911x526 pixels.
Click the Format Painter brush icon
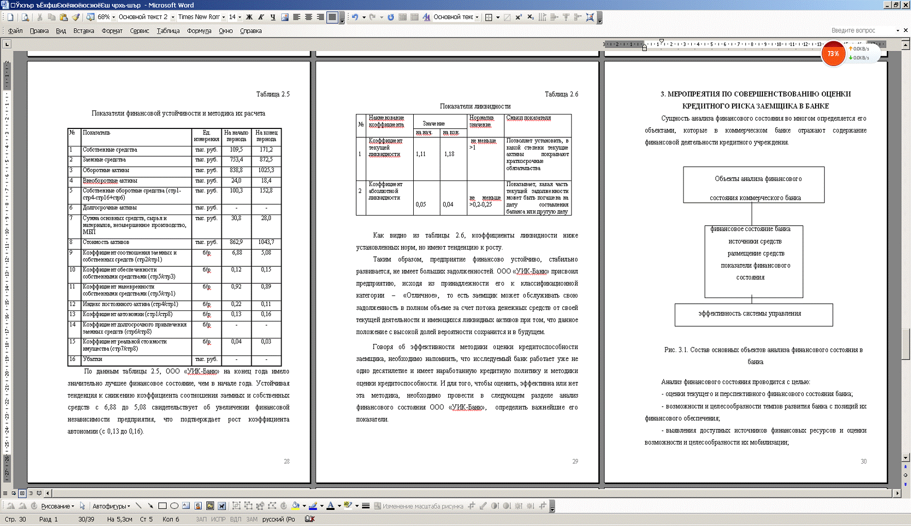[76, 17]
